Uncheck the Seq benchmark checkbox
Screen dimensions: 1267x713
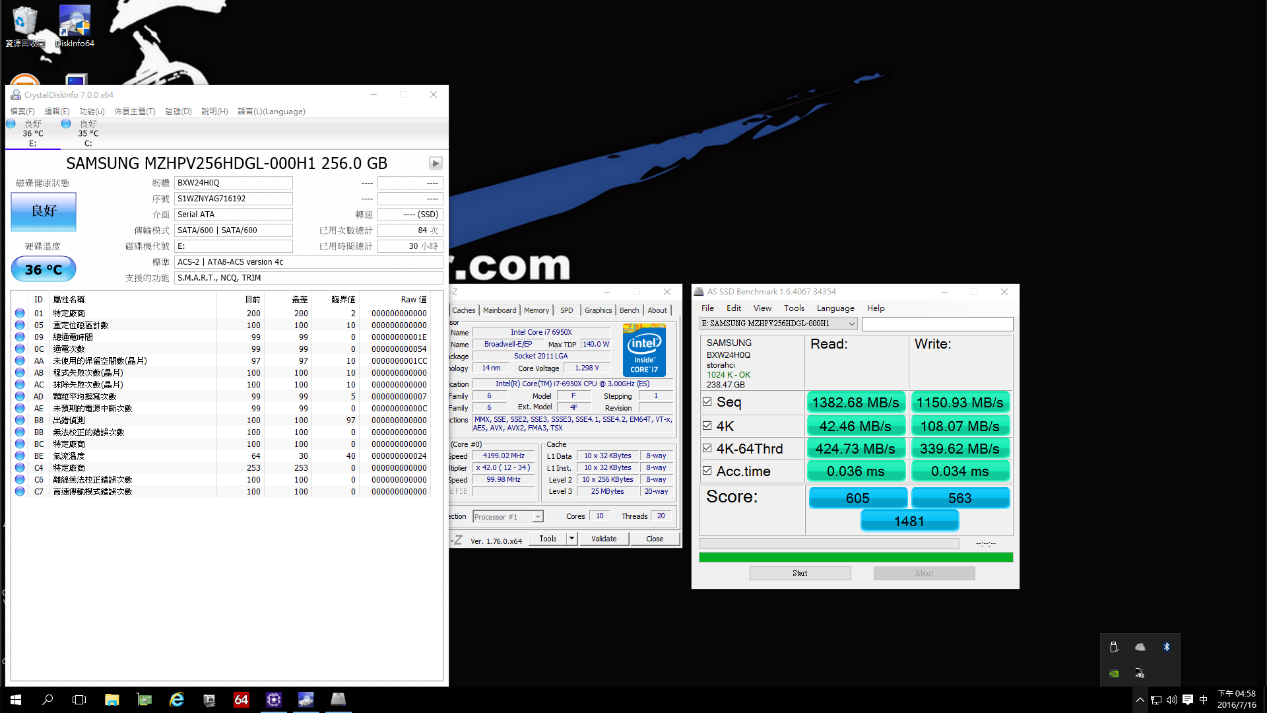(707, 402)
